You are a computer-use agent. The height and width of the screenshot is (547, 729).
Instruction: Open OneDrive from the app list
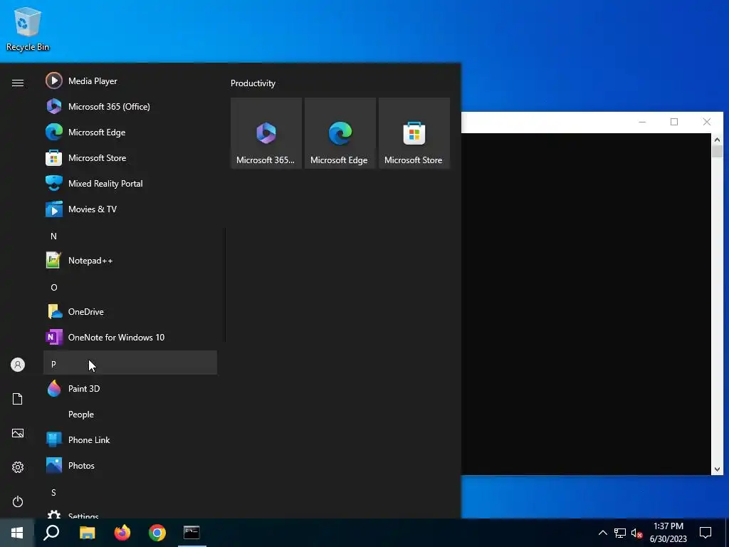point(130,312)
